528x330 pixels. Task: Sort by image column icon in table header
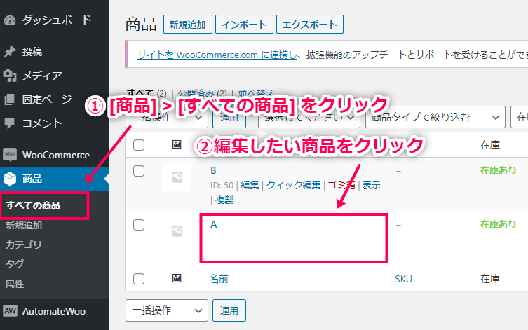tap(177, 144)
